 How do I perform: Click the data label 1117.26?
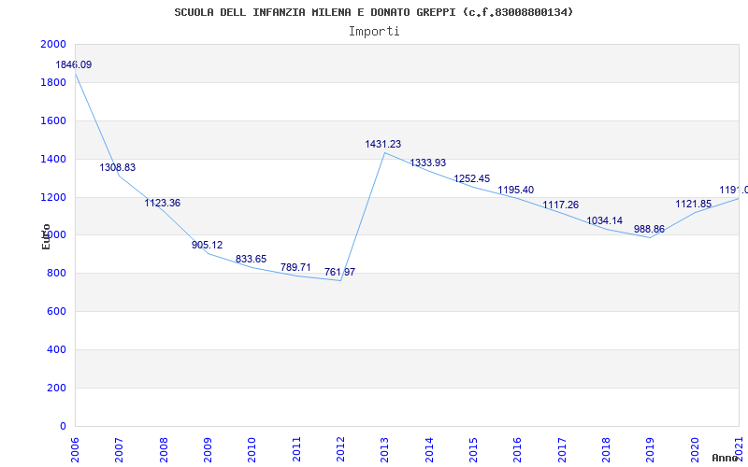pos(560,205)
